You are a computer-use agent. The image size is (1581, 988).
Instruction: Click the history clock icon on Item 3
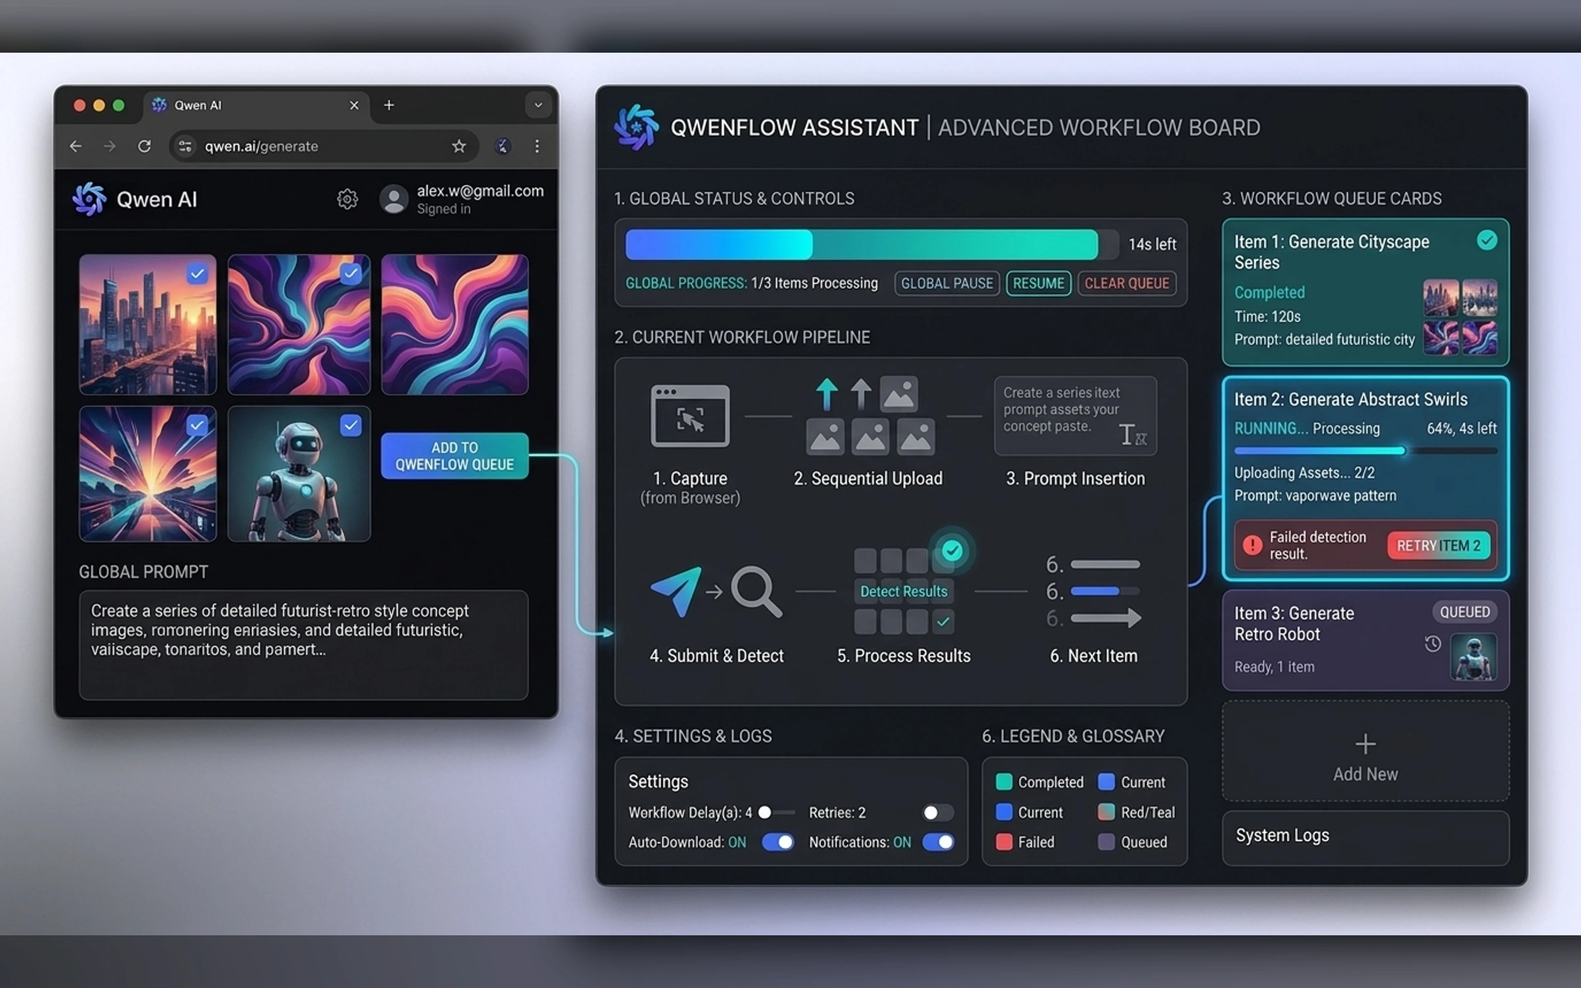point(1433,644)
